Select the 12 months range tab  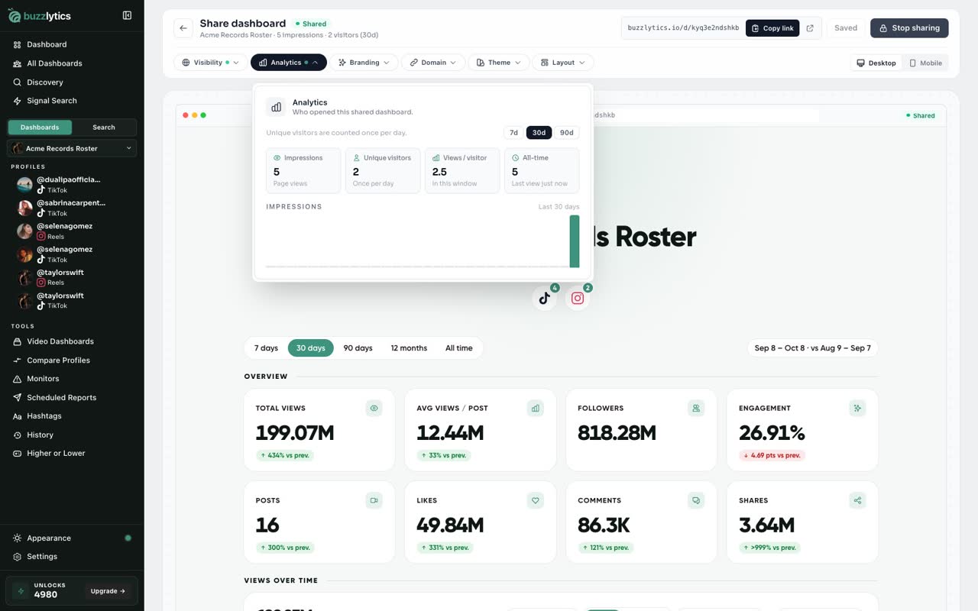[409, 348]
